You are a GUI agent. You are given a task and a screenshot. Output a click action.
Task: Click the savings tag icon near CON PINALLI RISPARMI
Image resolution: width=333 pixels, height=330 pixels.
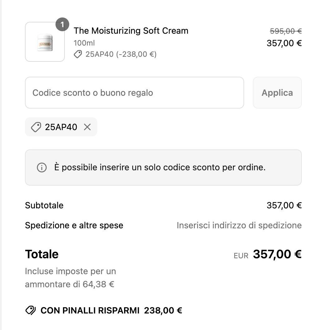pyautogui.click(x=31, y=310)
